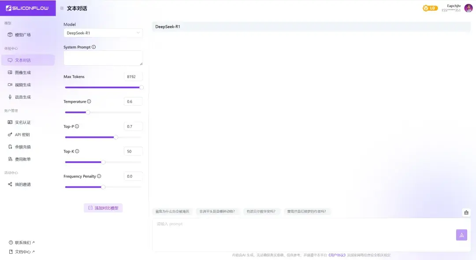This screenshot has width=476, height=260.
Task: Click the Top-P info icon
Action: (77, 126)
